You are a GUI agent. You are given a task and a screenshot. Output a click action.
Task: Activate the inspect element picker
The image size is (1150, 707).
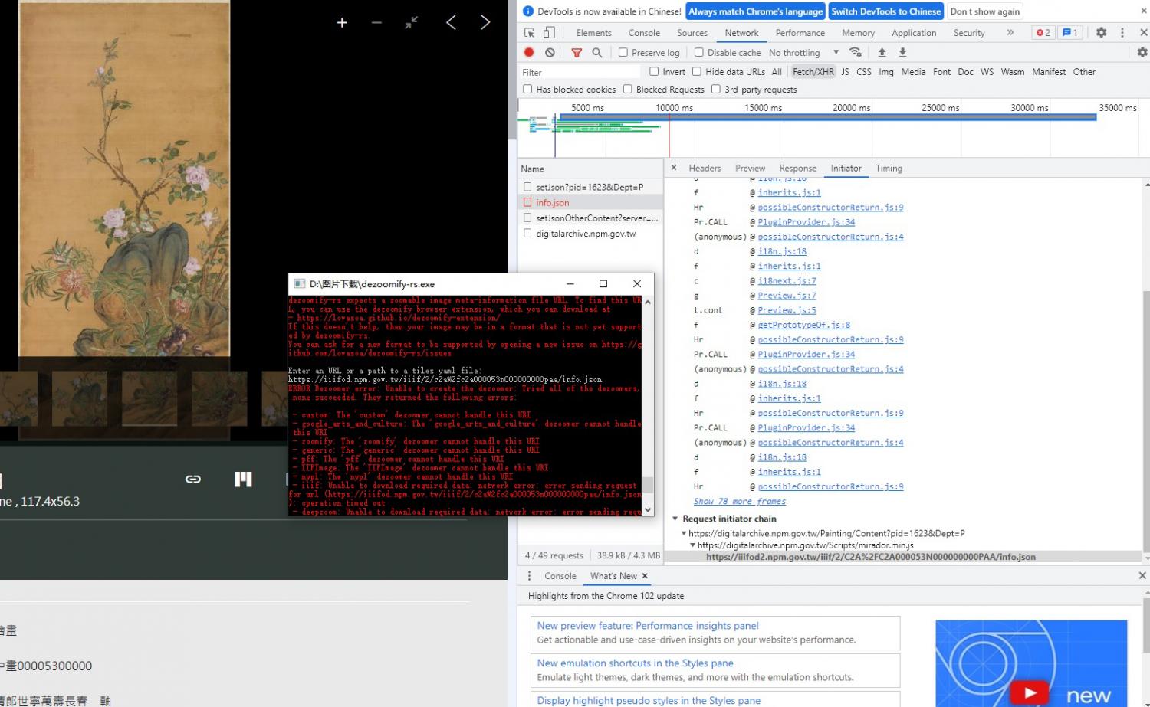pos(529,33)
